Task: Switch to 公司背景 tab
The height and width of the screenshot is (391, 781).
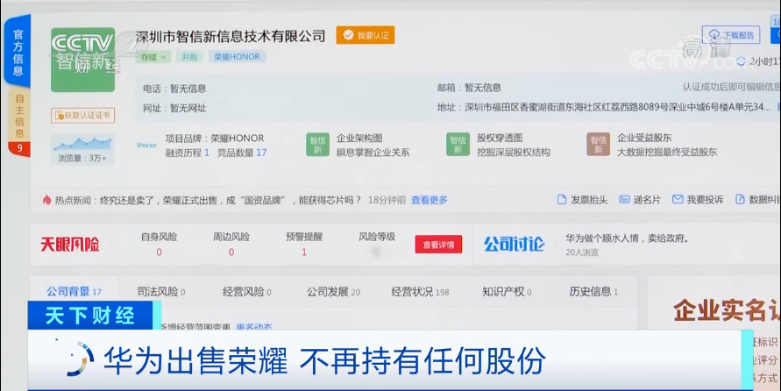Action: click(x=74, y=292)
